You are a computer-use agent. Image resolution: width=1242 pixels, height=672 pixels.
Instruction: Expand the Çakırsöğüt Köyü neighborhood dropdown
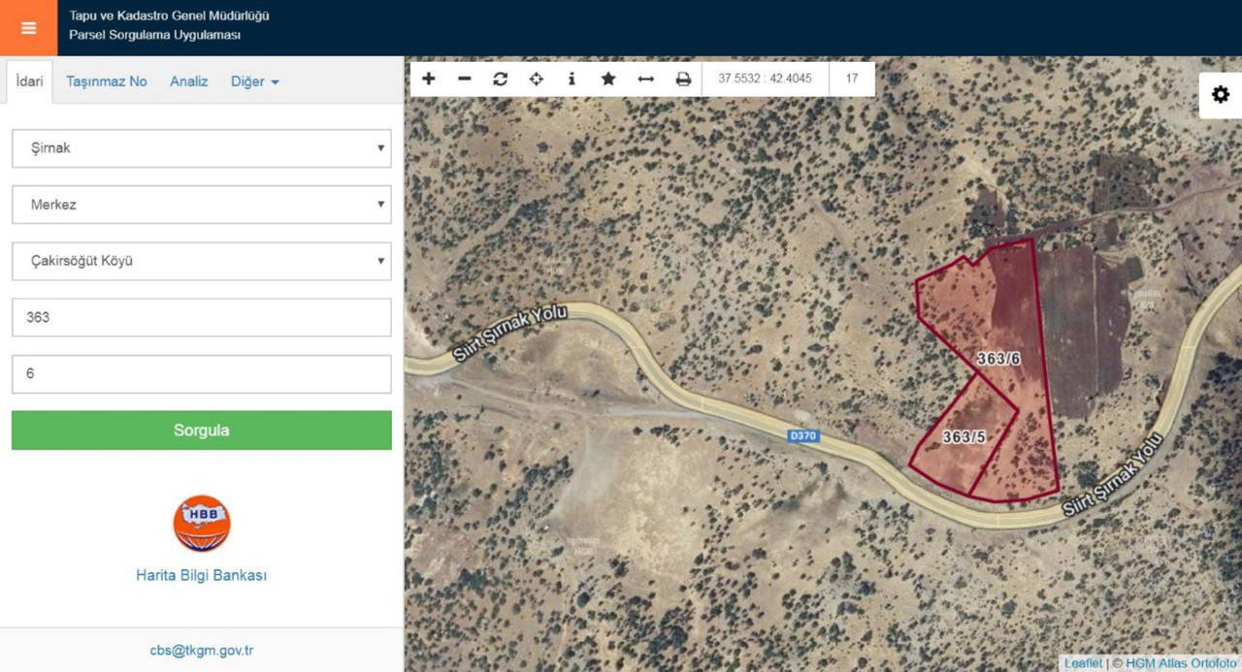[201, 261]
